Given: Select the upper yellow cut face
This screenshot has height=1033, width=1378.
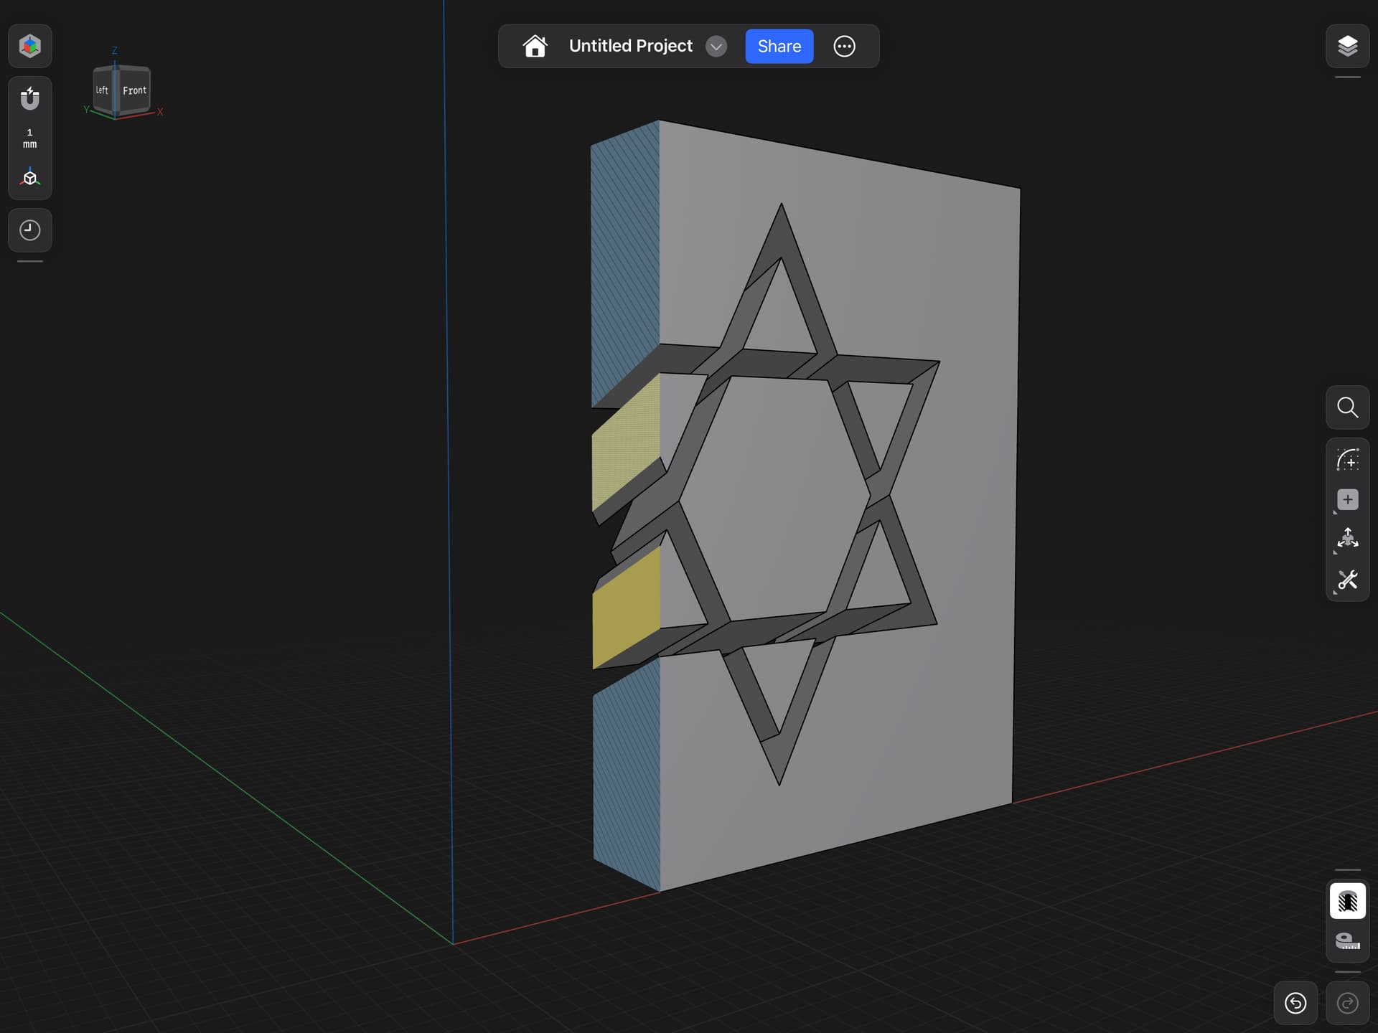Looking at the screenshot, I should tap(625, 443).
